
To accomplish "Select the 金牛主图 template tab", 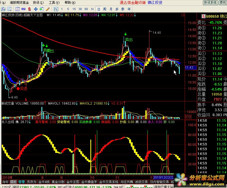I will (x=73, y=182).
